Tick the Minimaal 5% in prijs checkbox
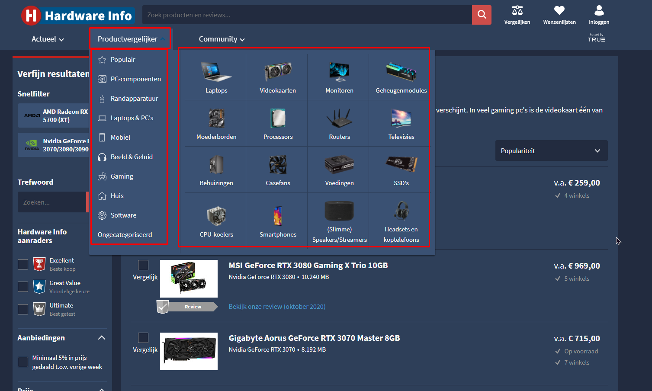Viewport: 652px width, 391px height. tap(23, 362)
